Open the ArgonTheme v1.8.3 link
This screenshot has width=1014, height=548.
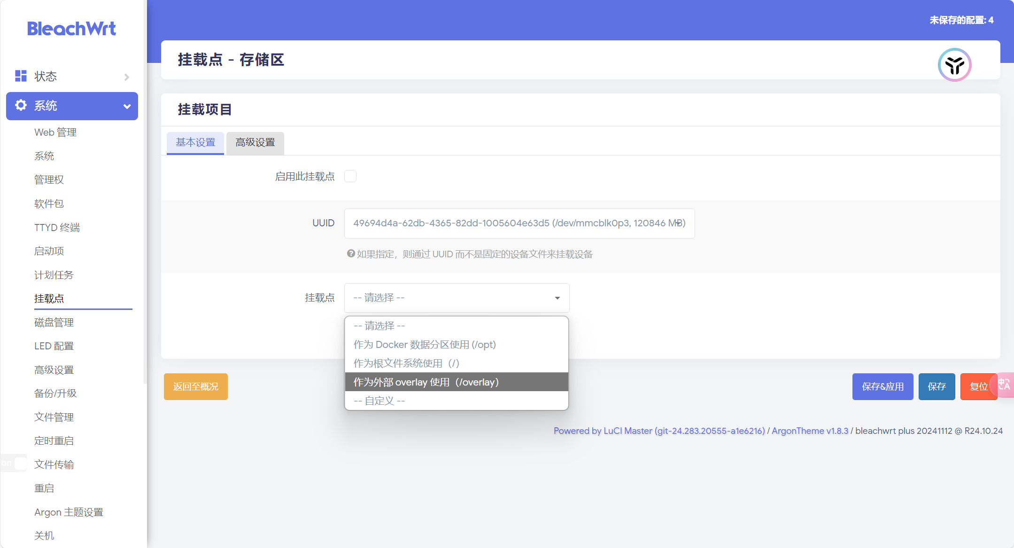pos(810,431)
